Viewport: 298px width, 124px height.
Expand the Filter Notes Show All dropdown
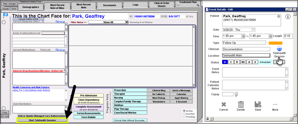pyautogui.click(x=127, y=22)
